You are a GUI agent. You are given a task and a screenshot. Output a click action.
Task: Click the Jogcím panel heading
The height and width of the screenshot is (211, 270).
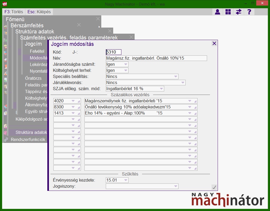[x=33, y=44]
